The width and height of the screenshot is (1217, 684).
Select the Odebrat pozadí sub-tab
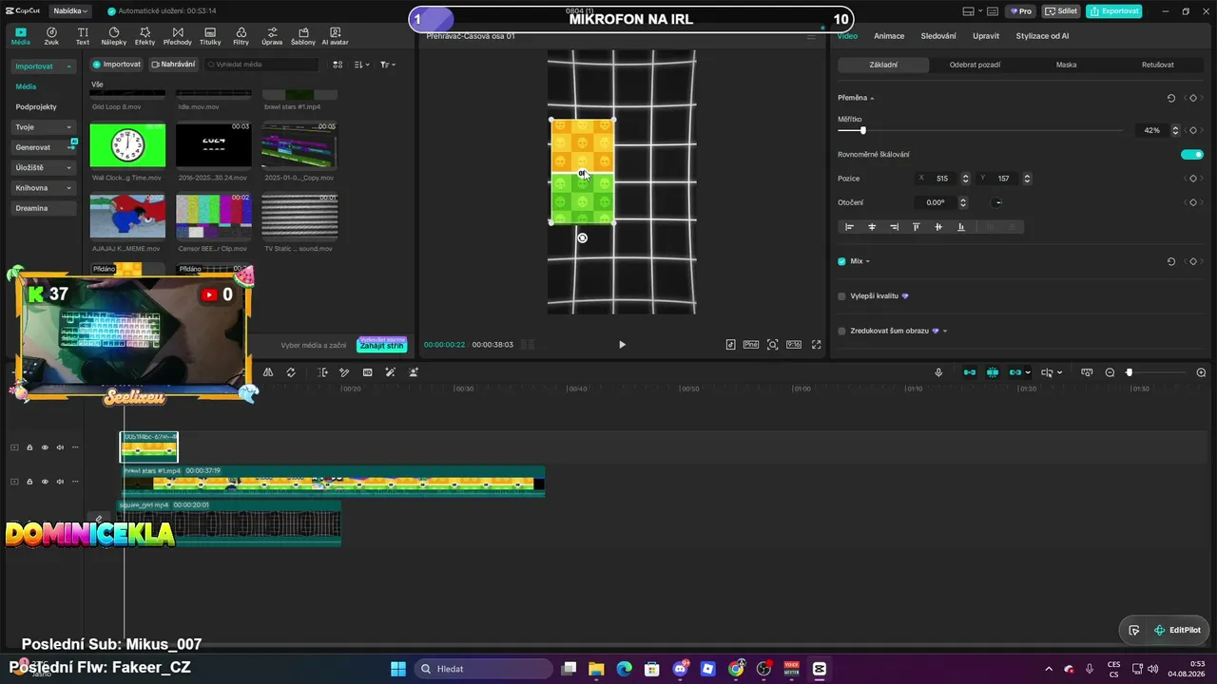[x=975, y=65]
